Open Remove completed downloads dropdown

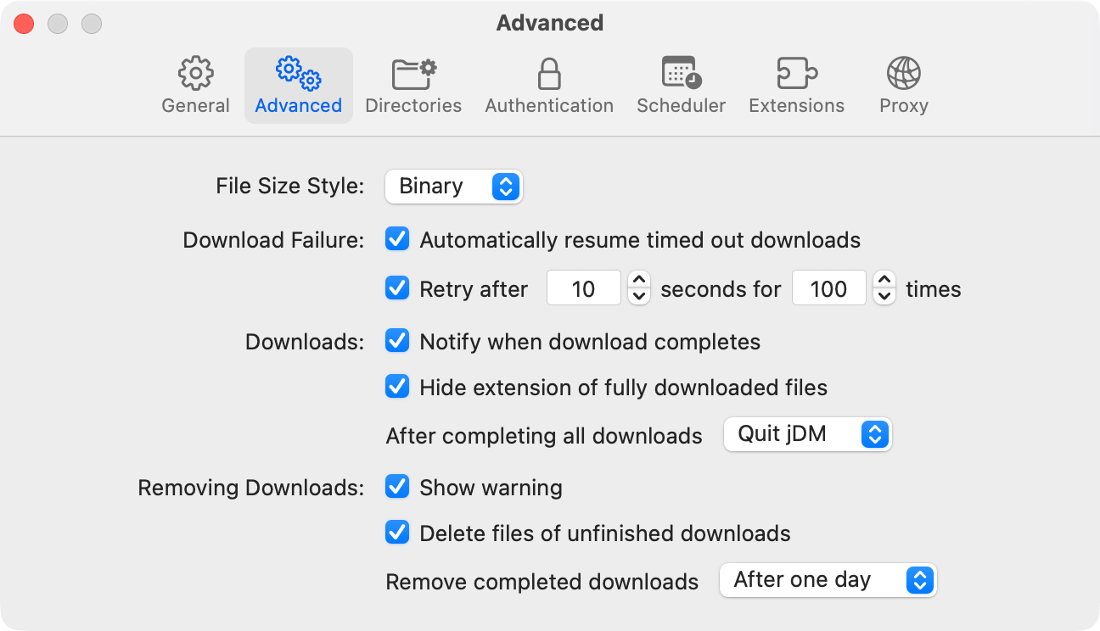tap(828, 580)
